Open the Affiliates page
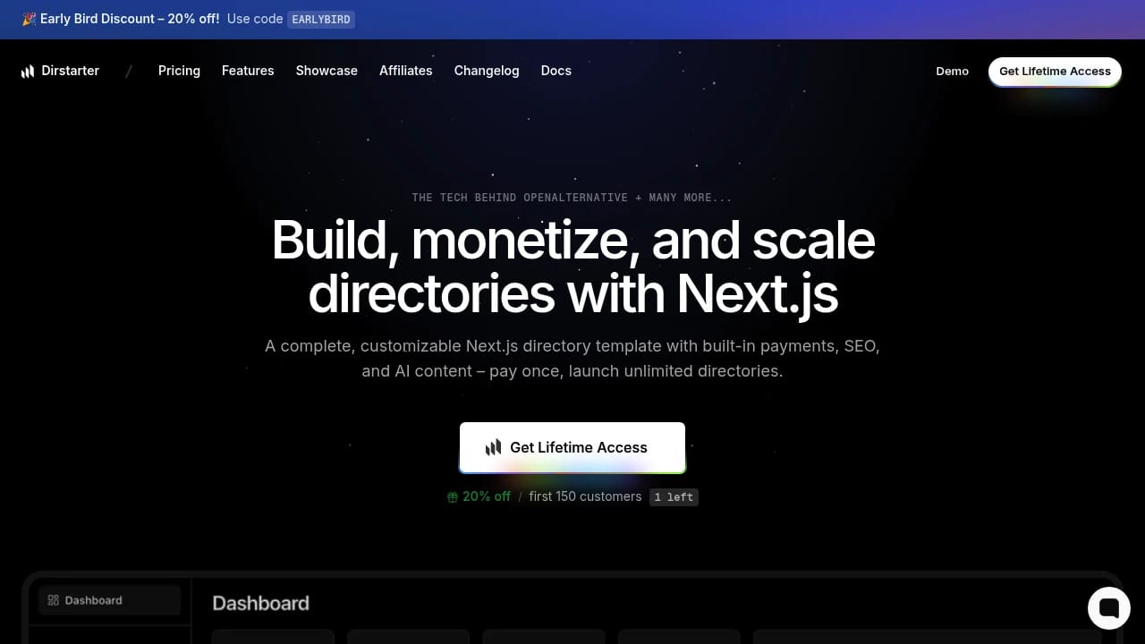The image size is (1145, 644). pyautogui.click(x=406, y=71)
